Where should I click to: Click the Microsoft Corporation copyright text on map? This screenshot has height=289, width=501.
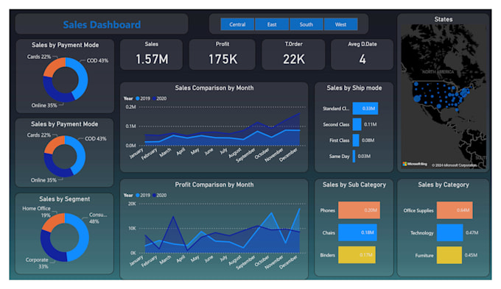(454, 165)
